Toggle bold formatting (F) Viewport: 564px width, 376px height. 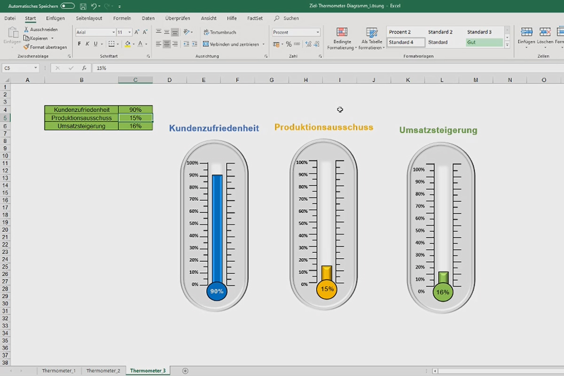[x=79, y=44]
